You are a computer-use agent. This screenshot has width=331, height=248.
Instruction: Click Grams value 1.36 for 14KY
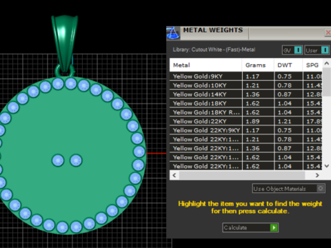(258, 94)
